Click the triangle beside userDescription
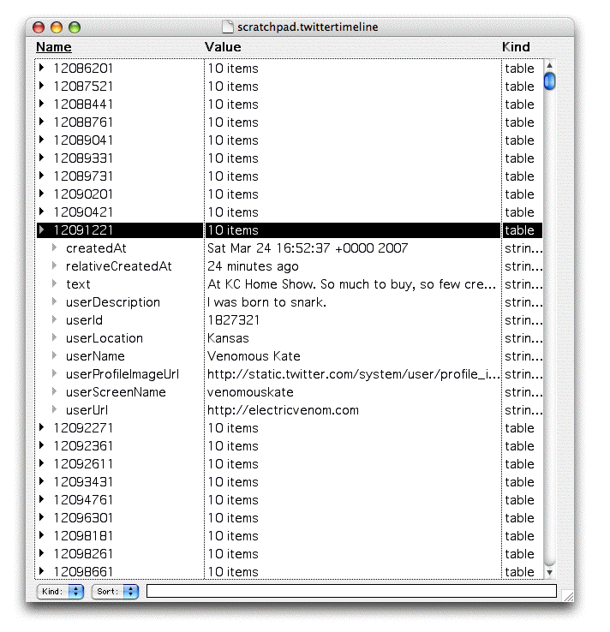 click(x=55, y=302)
